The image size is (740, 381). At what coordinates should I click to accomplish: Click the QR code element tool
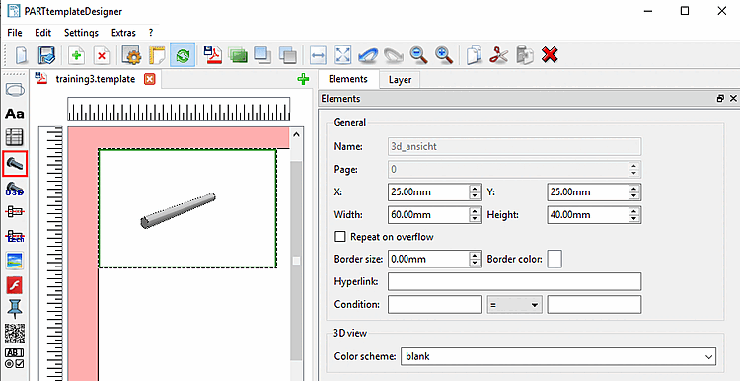[x=15, y=334]
